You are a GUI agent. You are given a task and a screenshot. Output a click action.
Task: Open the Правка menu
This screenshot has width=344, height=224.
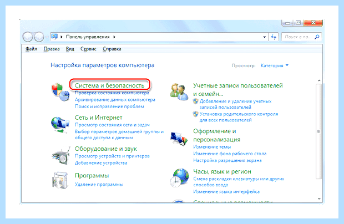pos(52,49)
